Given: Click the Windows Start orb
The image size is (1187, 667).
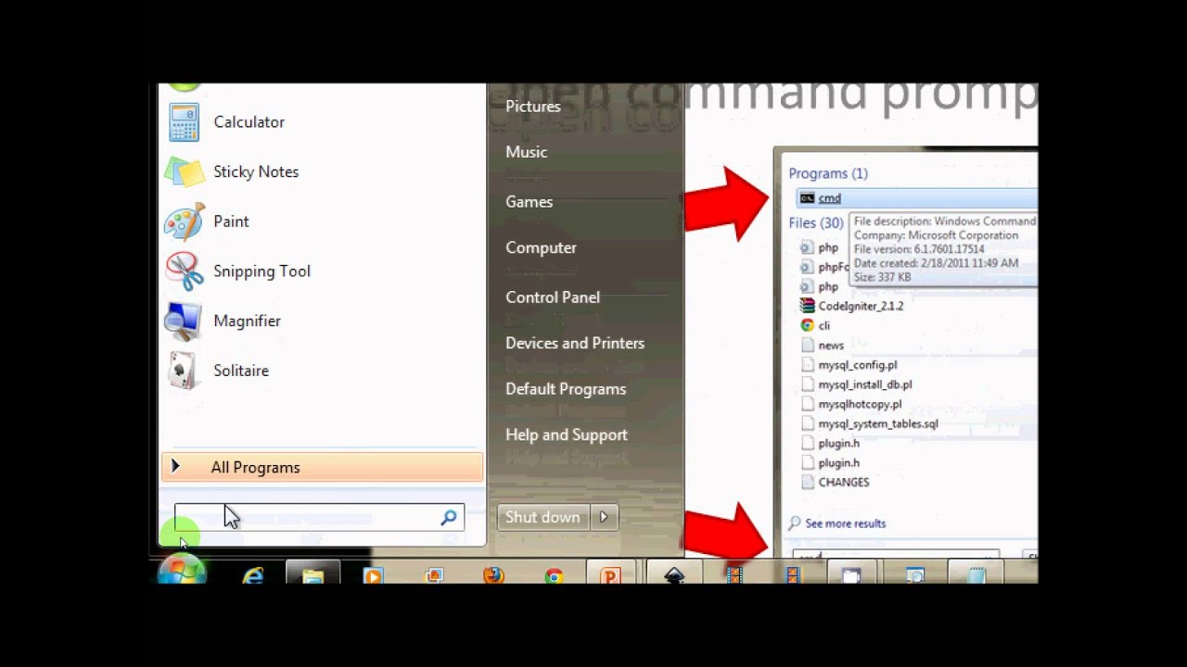Looking at the screenshot, I should click(x=182, y=571).
